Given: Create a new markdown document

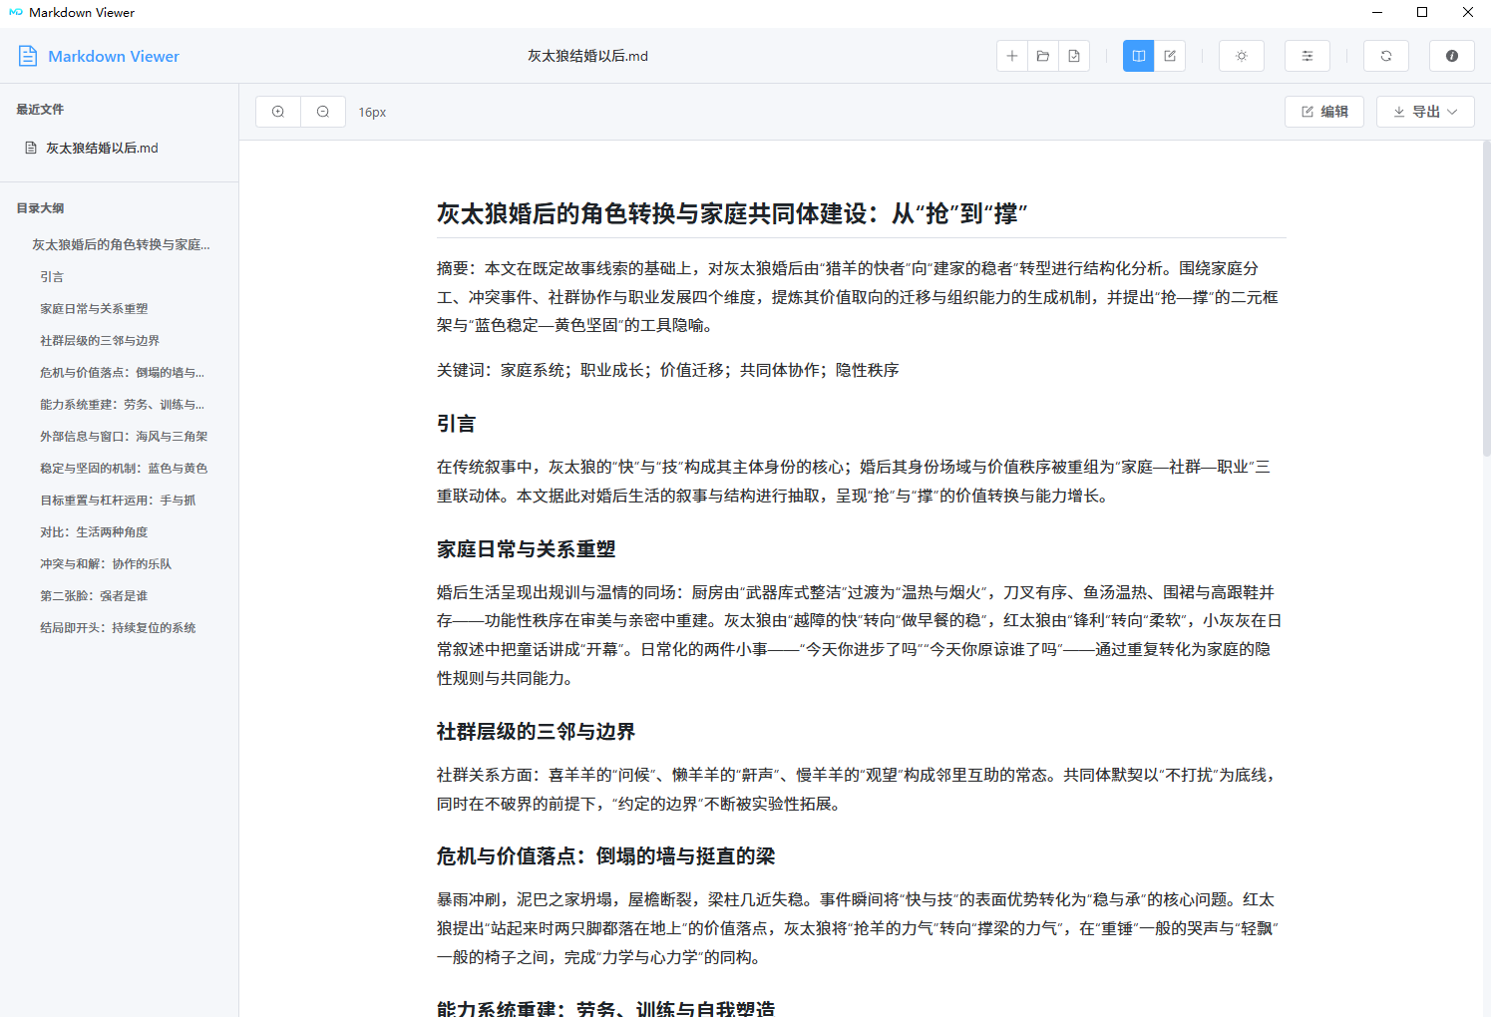Looking at the screenshot, I should click(x=1011, y=56).
